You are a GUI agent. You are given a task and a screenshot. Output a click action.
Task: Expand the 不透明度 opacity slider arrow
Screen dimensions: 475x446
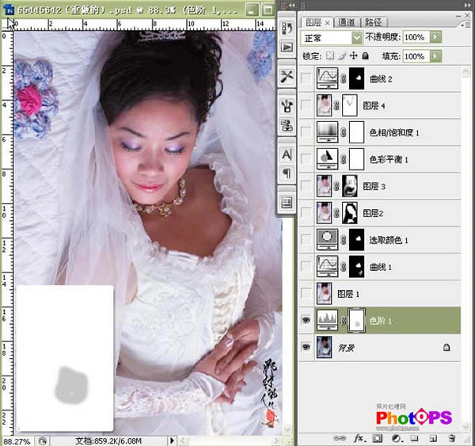coord(436,37)
